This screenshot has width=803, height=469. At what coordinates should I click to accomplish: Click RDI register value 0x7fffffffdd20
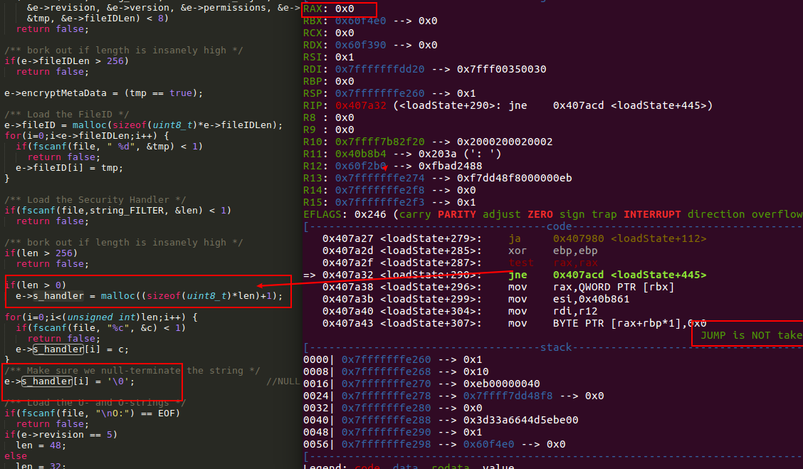click(380, 69)
